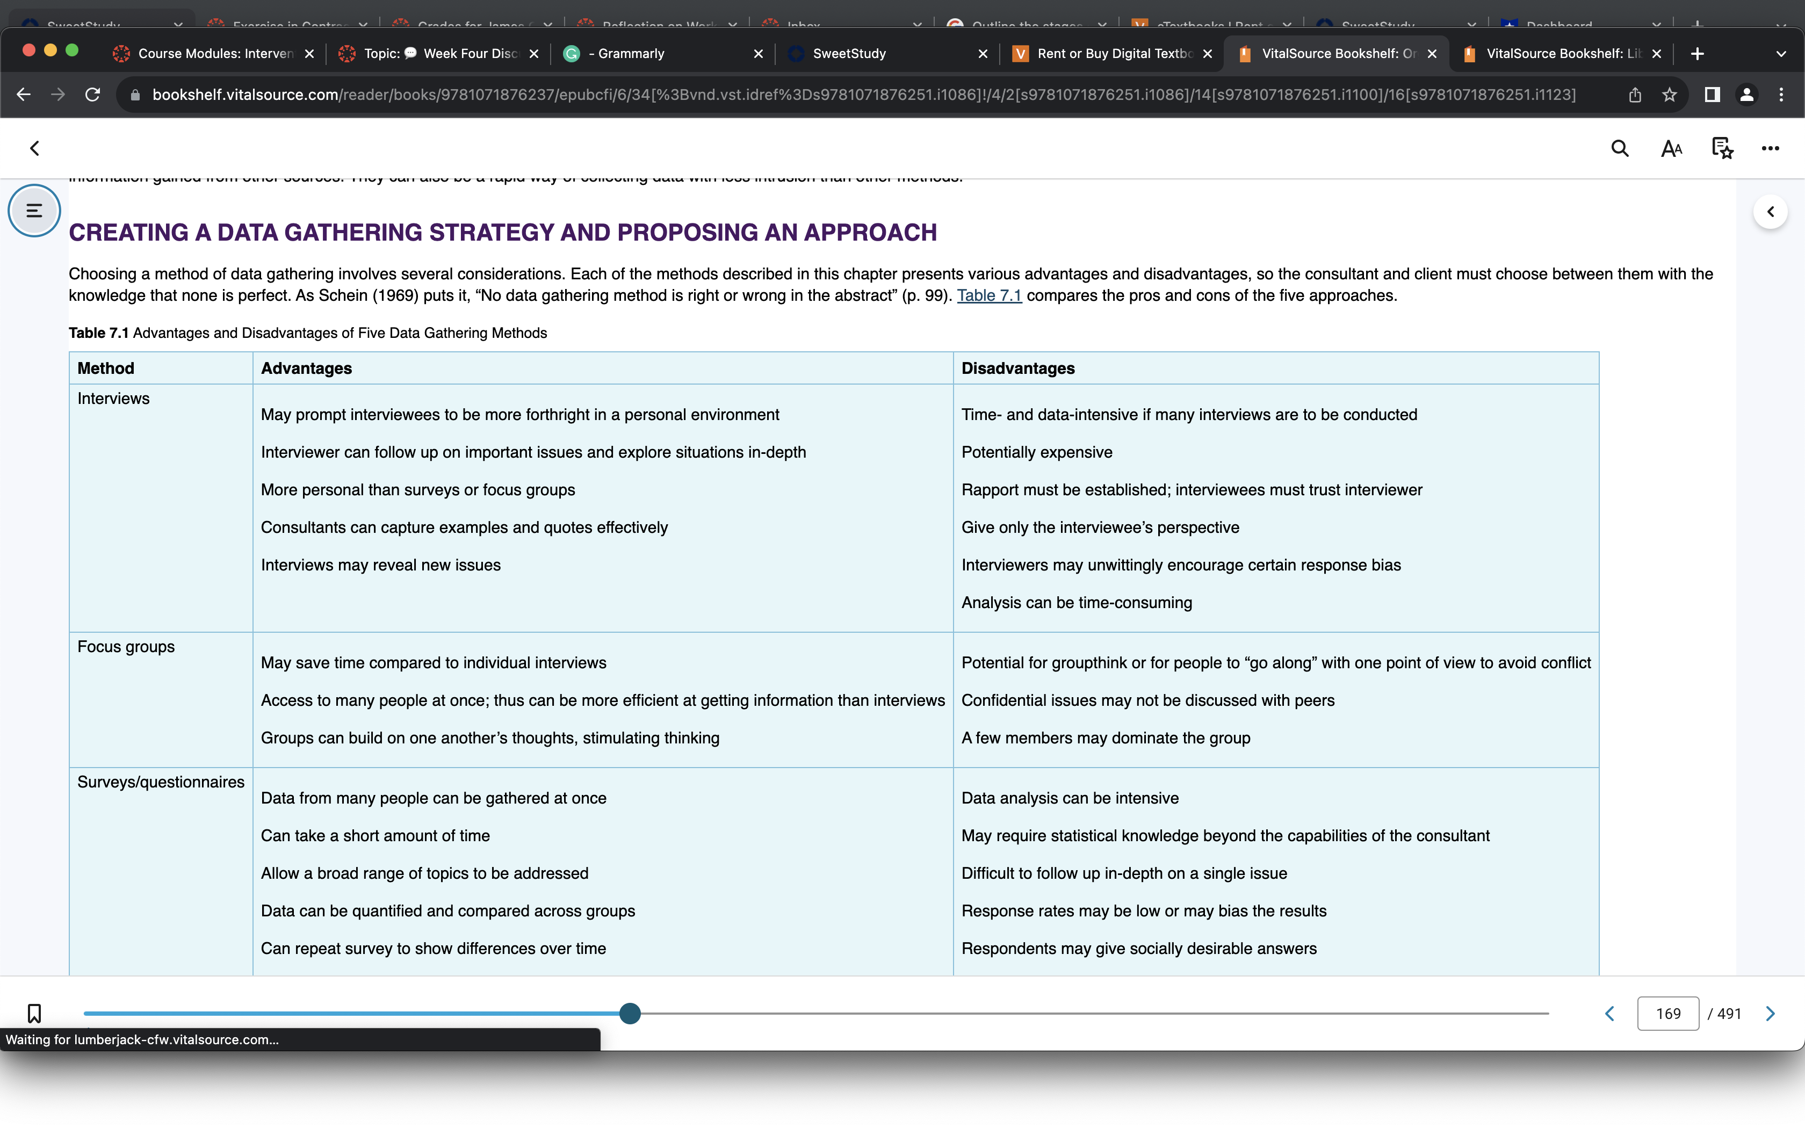
Task: Click 'Confidential issues may not be discussed with peers'
Action: [x=1148, y=700]
